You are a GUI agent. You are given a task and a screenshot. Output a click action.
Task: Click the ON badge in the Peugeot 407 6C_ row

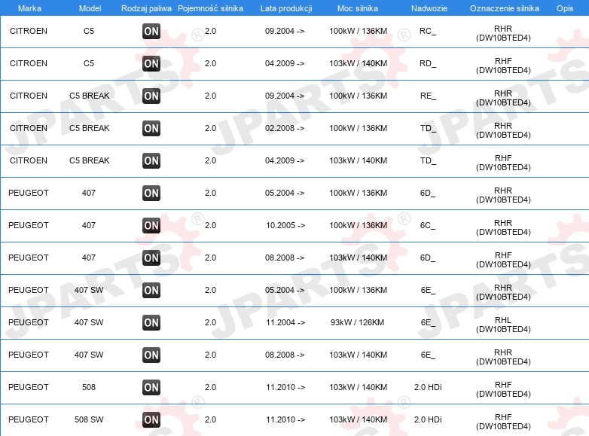pyautogui.click(x=151, y=225)
